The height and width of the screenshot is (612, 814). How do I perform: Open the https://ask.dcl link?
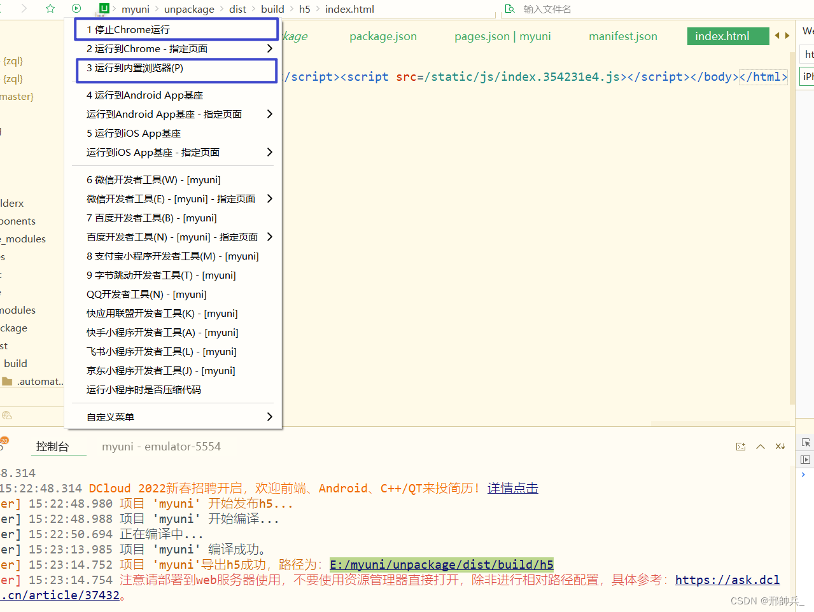[x=727, y=580]
